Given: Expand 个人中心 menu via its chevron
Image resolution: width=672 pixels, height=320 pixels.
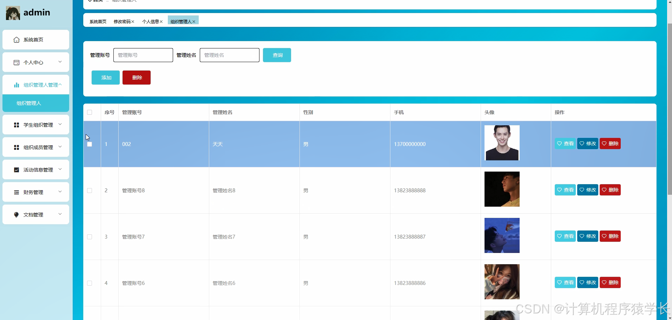Looking at the screenshot, I should click(x=60, y=62).
